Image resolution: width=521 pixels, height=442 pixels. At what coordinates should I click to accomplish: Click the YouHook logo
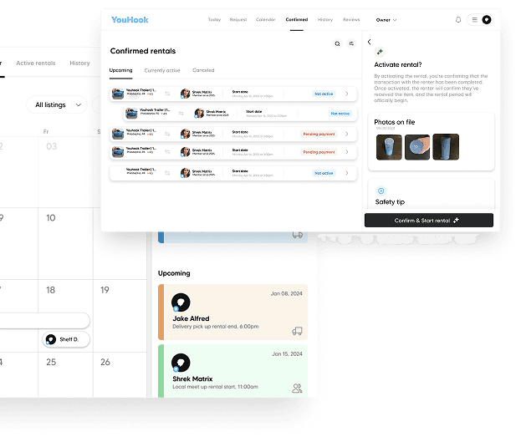pyautogui.click(x=130, y=20)
